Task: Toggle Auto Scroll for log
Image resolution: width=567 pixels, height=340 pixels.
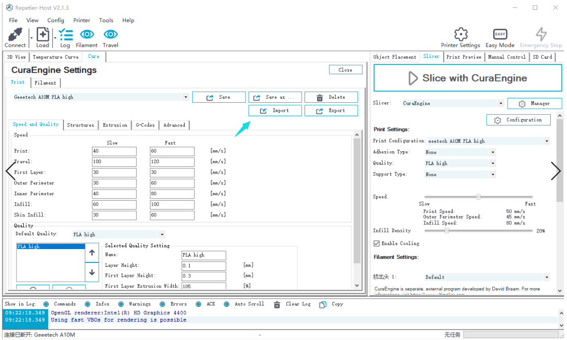Action: [226, 304]
